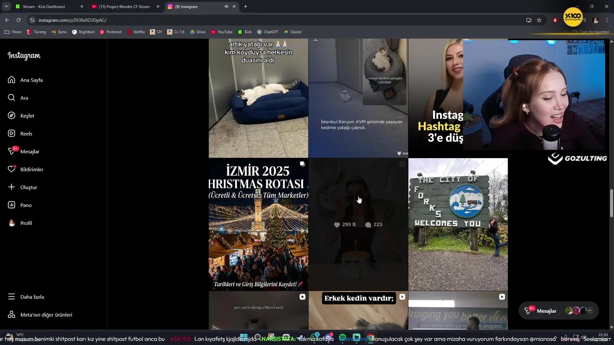The width and height of the screenshot is (614, 345).
Task: Open the City of Forks welcome sign post
Action: (458, 224)
